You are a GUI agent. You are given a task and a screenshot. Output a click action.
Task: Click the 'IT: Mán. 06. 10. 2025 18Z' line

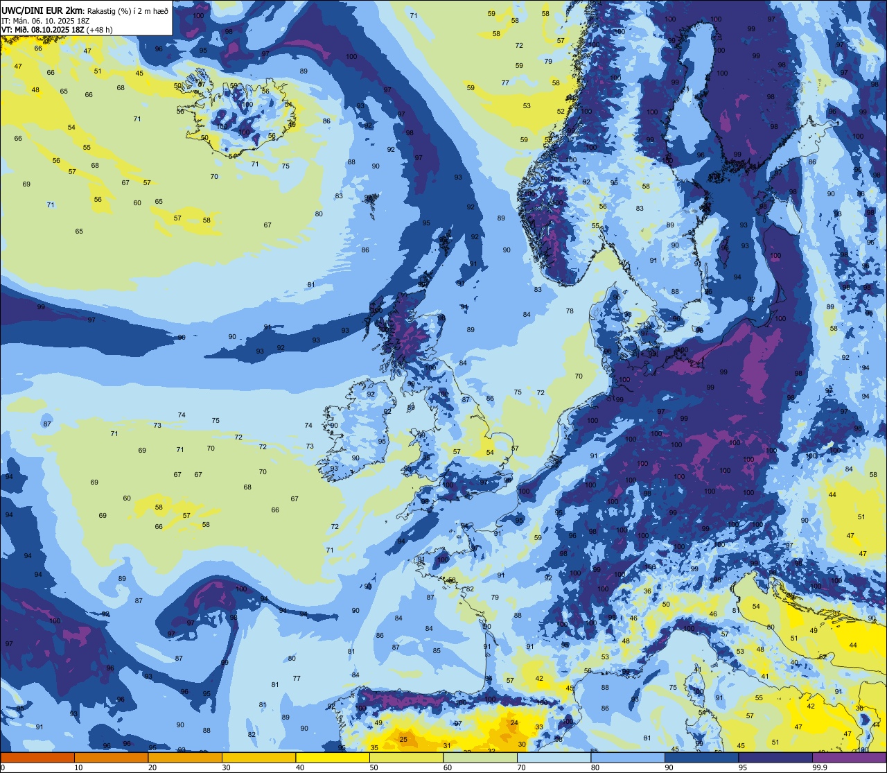coord(46,21)
